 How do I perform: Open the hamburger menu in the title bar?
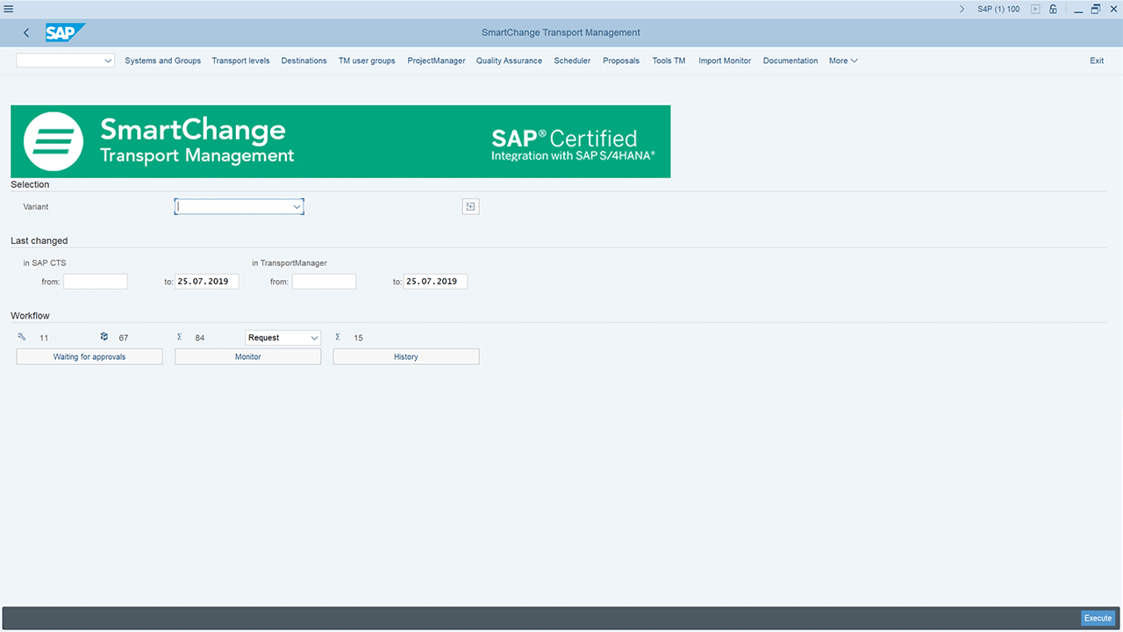point(9,9)
